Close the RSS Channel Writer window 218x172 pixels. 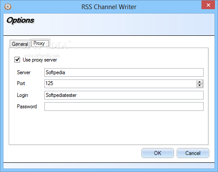(208, 5)
